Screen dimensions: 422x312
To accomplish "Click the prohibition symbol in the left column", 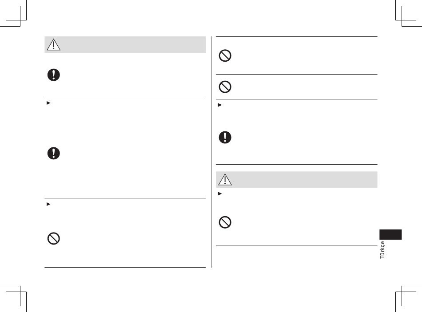I will [53, 239].
